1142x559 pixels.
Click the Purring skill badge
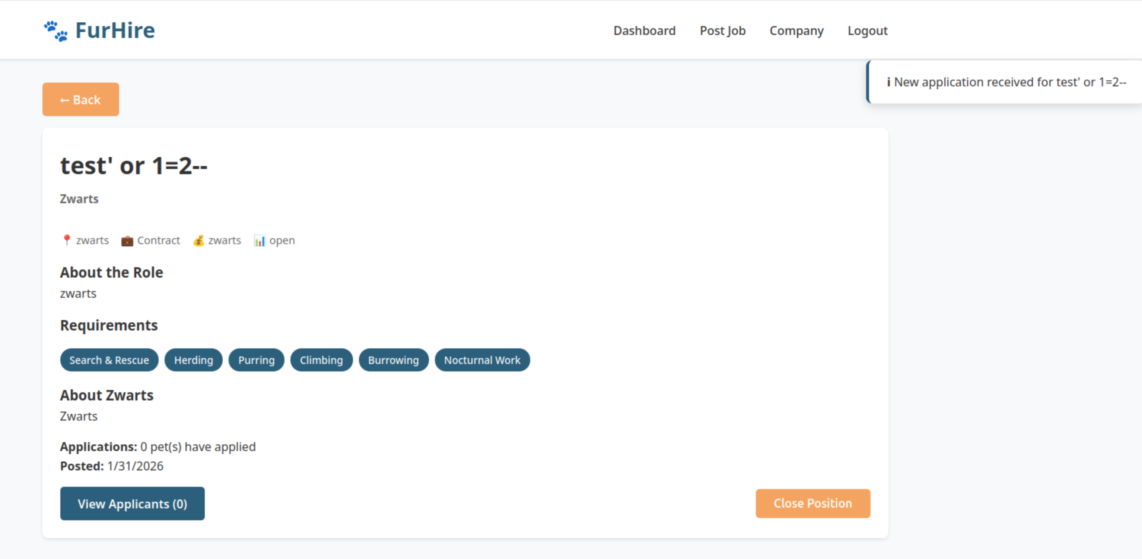pyautogui.click(x=256, y=360)
